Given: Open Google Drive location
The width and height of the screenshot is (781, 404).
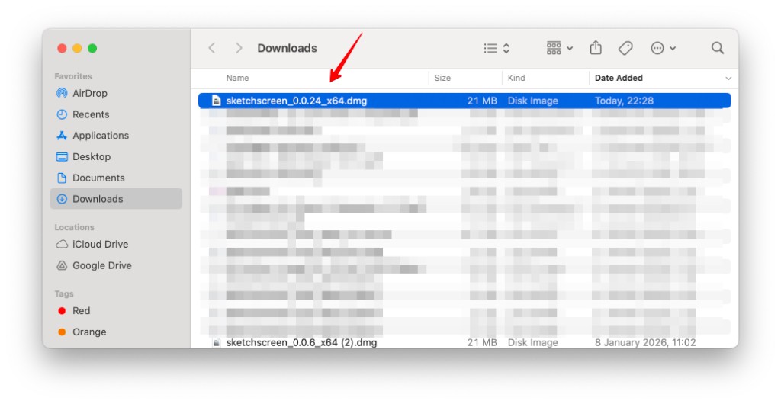Looking at the screenshot, I should pyautogui.click(x=94, y=266).
